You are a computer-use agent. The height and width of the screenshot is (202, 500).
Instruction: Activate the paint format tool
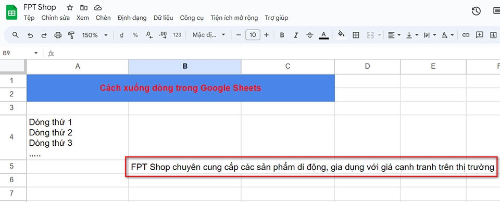click(71, 35)
